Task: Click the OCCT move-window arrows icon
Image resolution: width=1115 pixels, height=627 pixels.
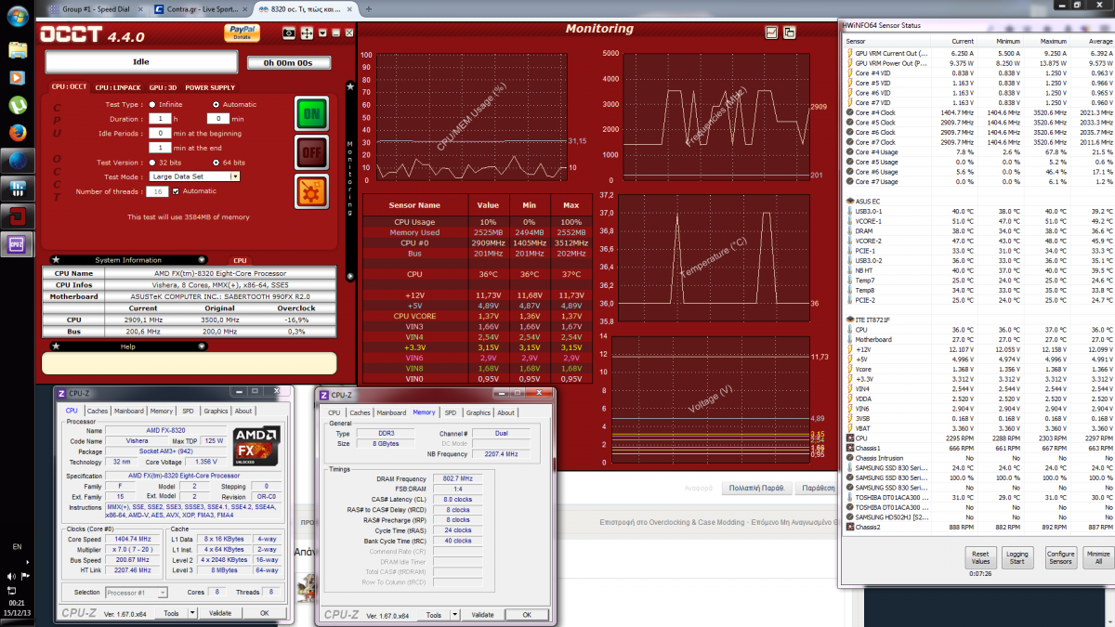Action: (307, 33)
